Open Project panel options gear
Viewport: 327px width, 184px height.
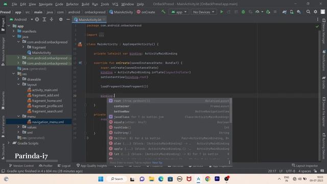tap(61, 19)
